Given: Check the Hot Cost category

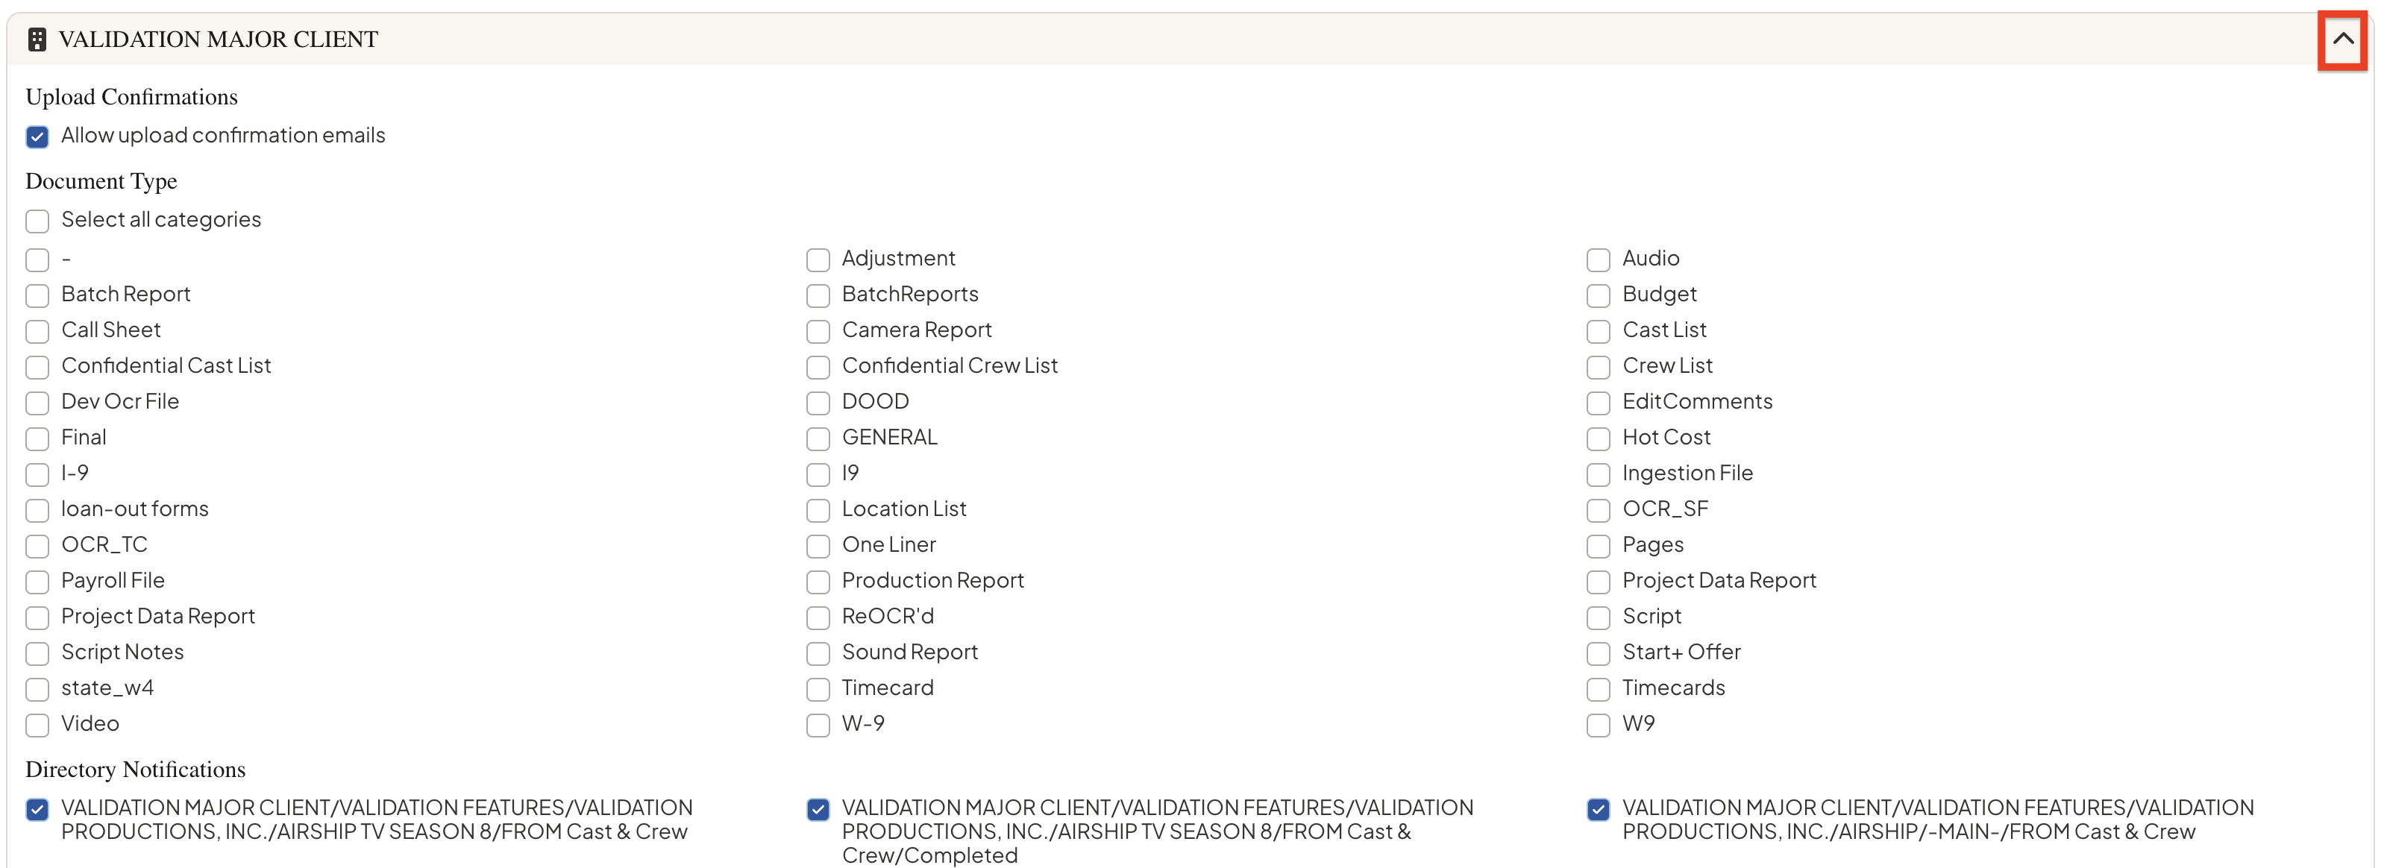Looking at the screenshot, I should [1598, 439].
